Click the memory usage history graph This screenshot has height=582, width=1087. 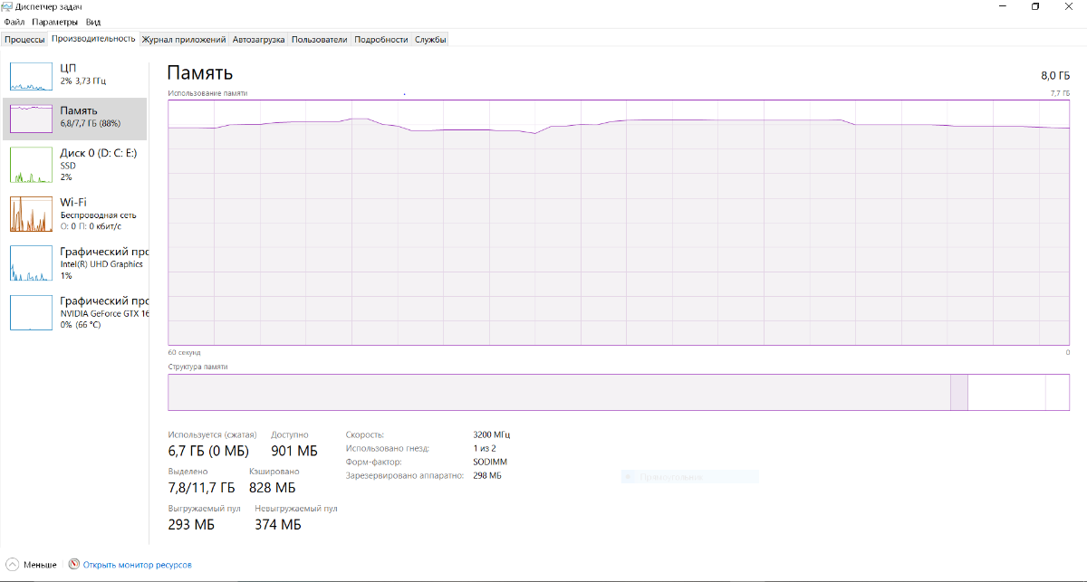tap(619, 222)
